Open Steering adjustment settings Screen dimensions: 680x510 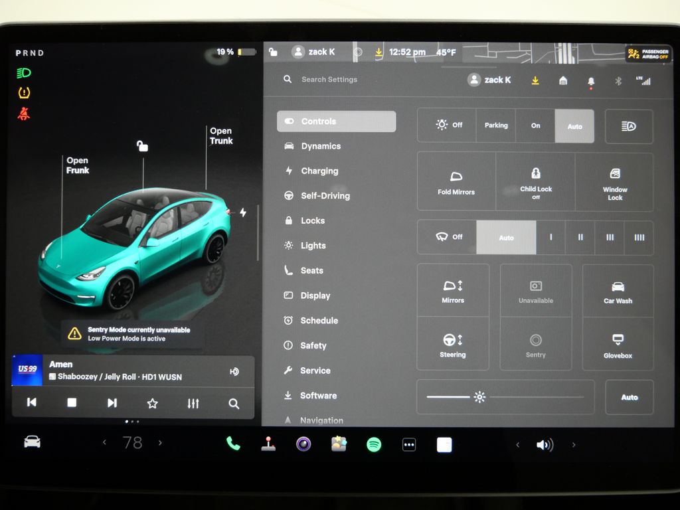point(453,345)
